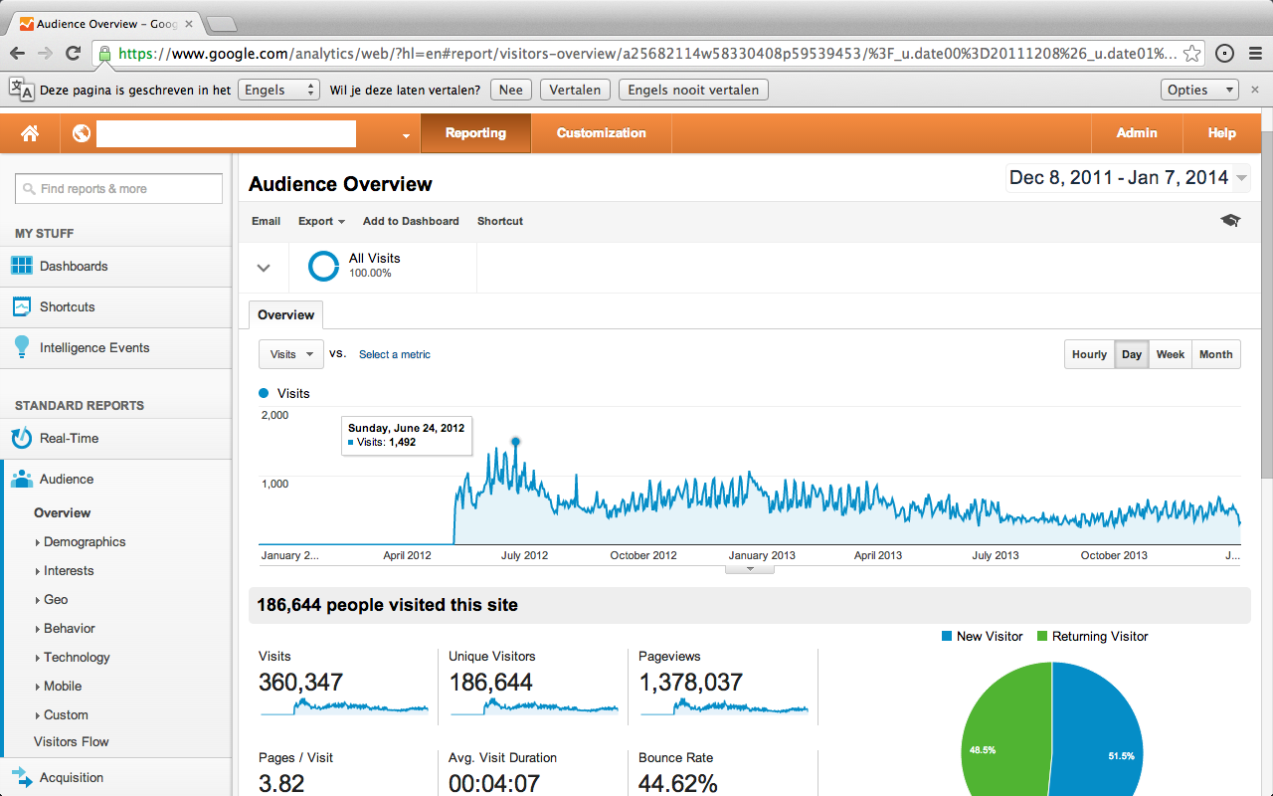
Task: Open the Chrome menu icon
Action: [1253, 54]
